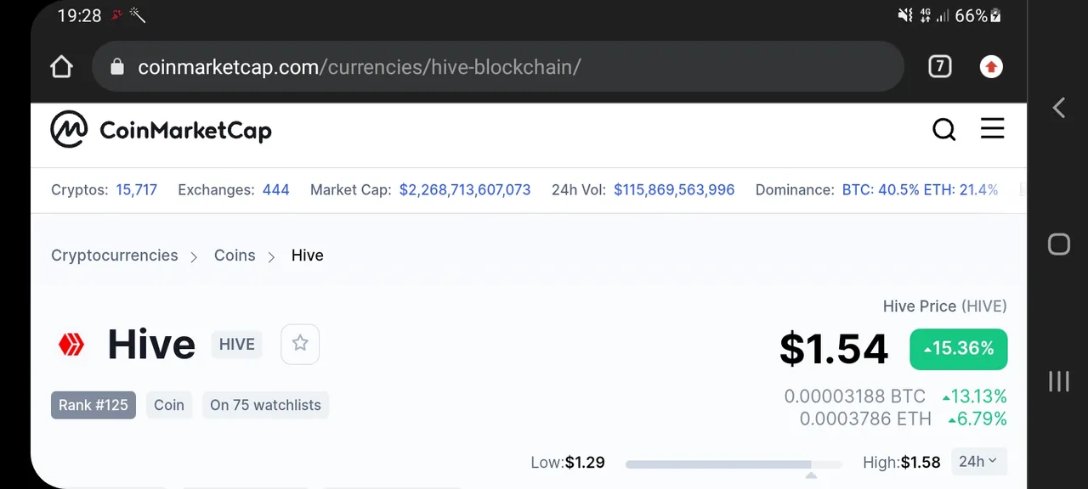This screenshot has width=1088, height=489.
Task: Toggle the Hive watchlist star
Action: 300,344
